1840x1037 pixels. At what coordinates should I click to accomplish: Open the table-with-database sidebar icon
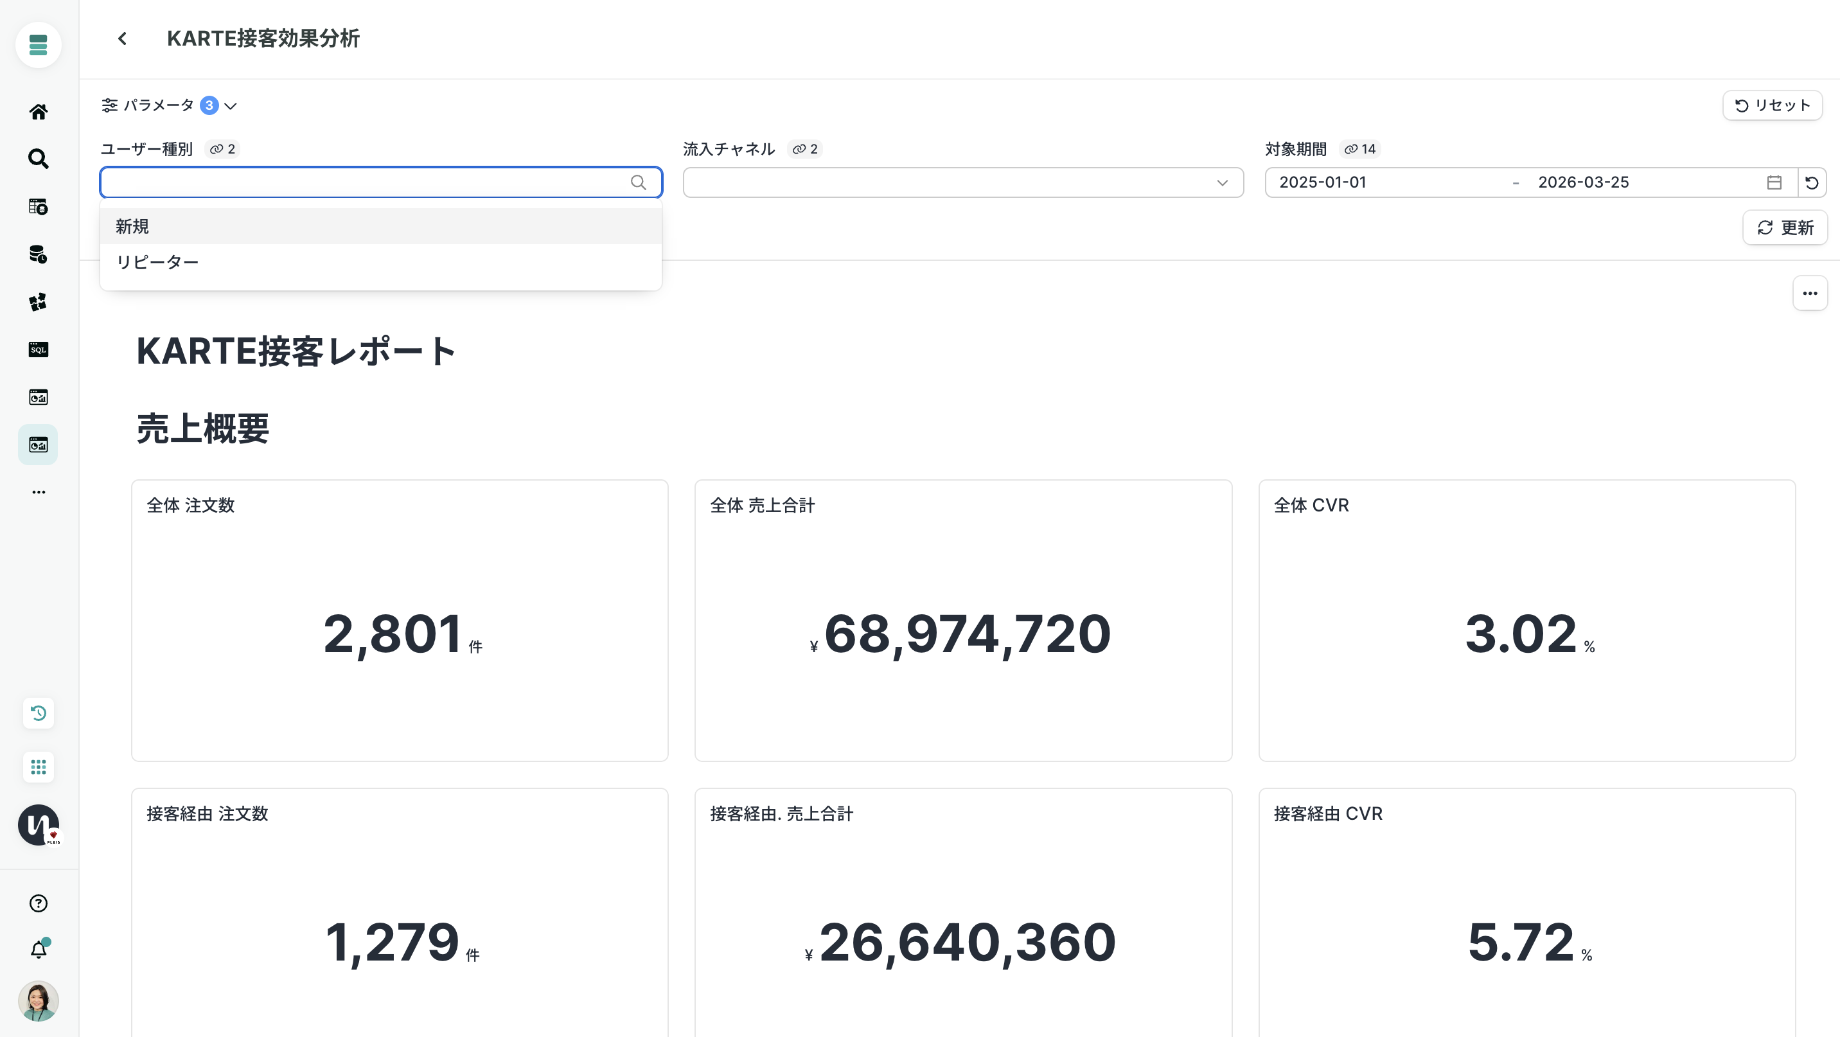[39, 206]
